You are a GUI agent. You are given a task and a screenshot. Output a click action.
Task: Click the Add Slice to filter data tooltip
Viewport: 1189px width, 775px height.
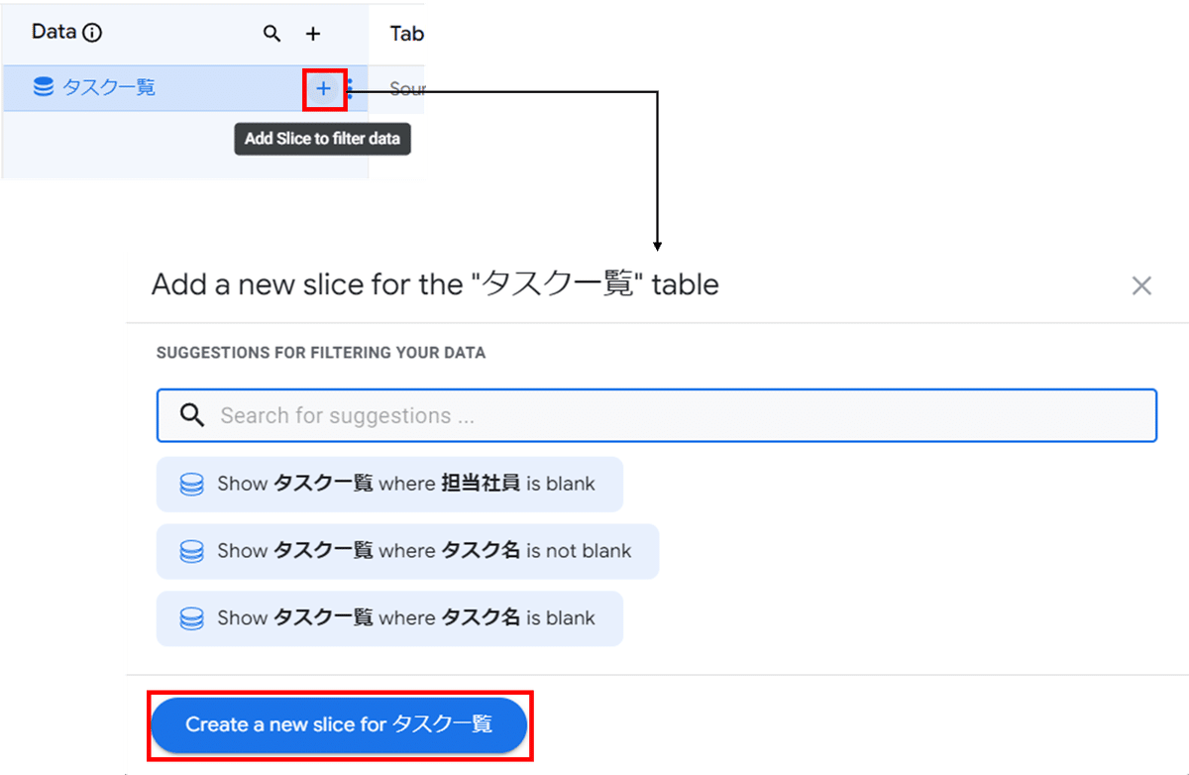322,139
